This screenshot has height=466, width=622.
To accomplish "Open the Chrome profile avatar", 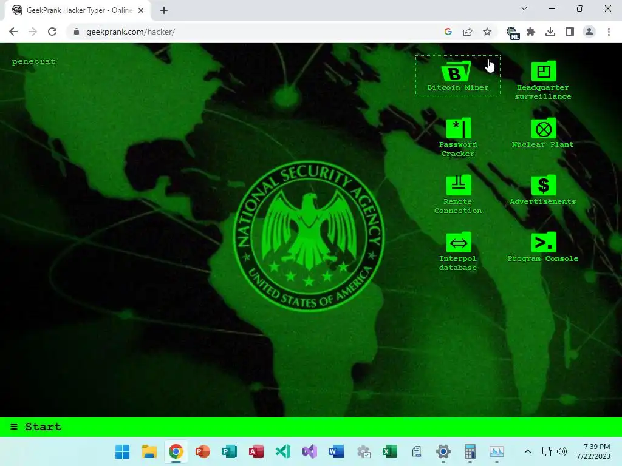I will point(589,32).
